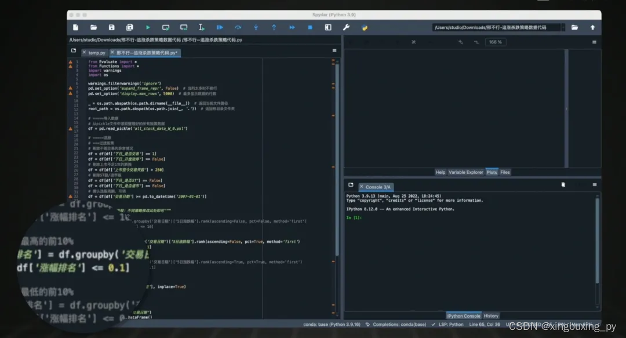Maximize the current pane

(x=327, y=27)
